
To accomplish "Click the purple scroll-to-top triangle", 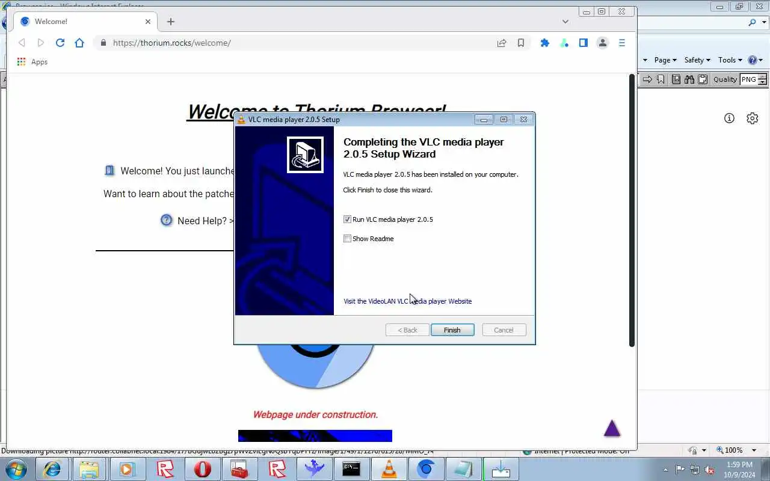I will click(612, 428).
